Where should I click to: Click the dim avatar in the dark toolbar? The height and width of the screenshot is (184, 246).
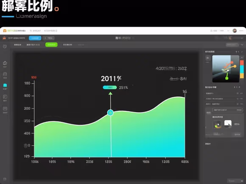tap(230, 38)
